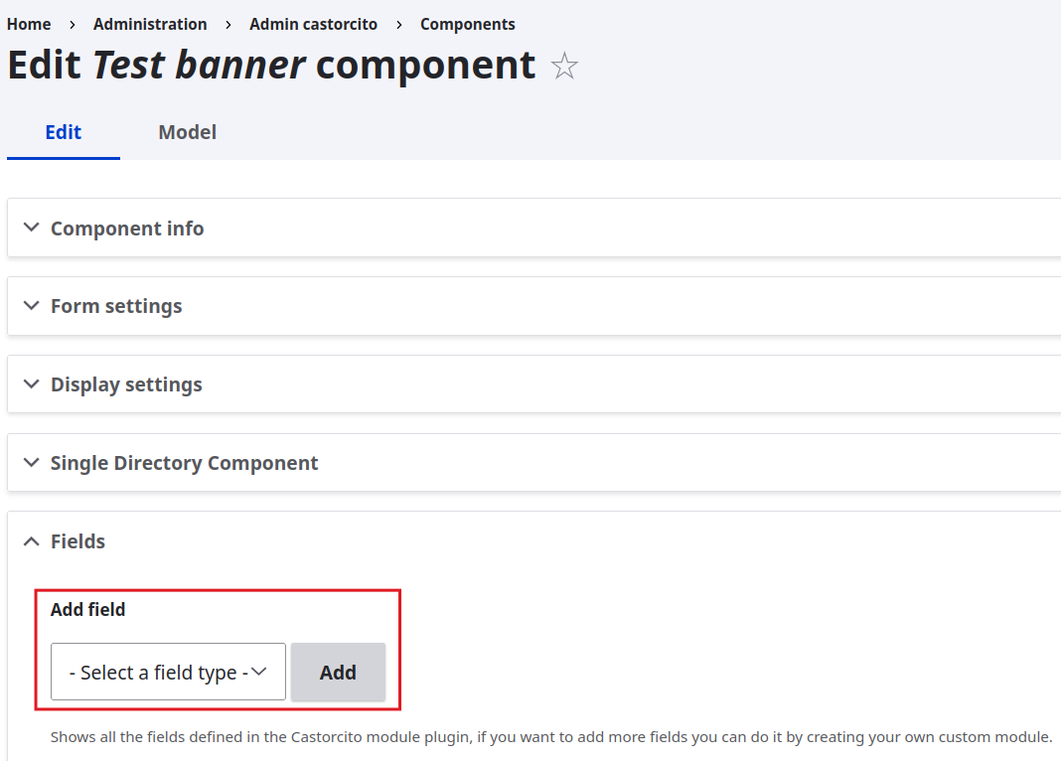Navigate to Admin castorcito breadcrumb
This screenshot has width=1061, height=761.
click(313, 24)
